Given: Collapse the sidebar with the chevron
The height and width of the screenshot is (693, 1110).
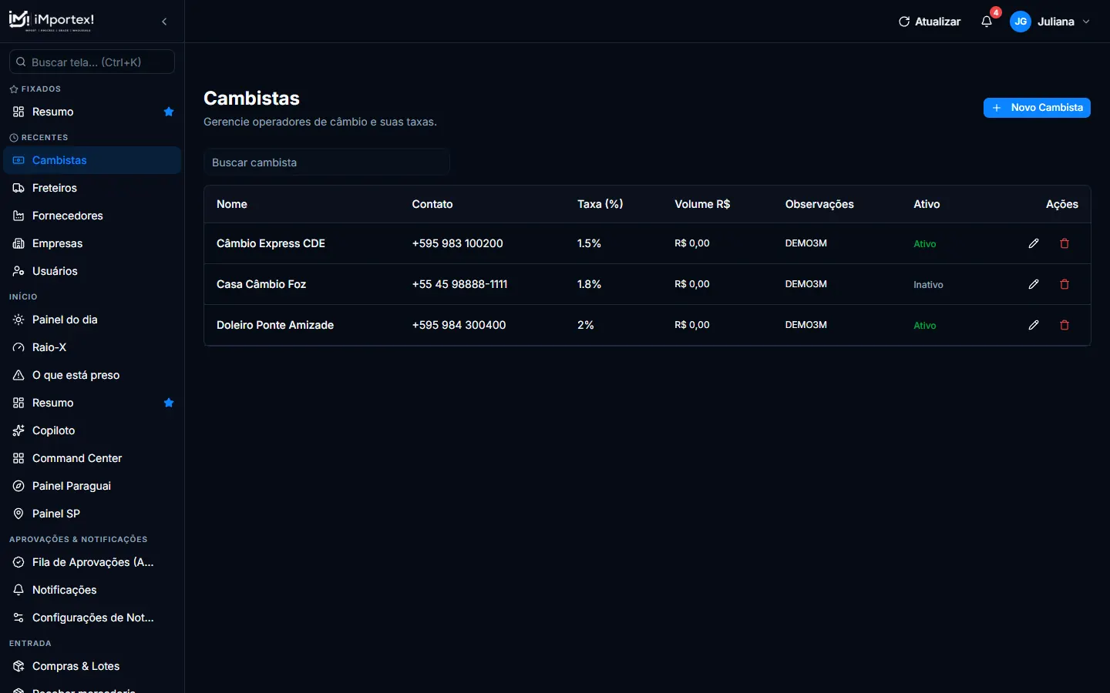Looking at the screenshot, I should point(164,22).
